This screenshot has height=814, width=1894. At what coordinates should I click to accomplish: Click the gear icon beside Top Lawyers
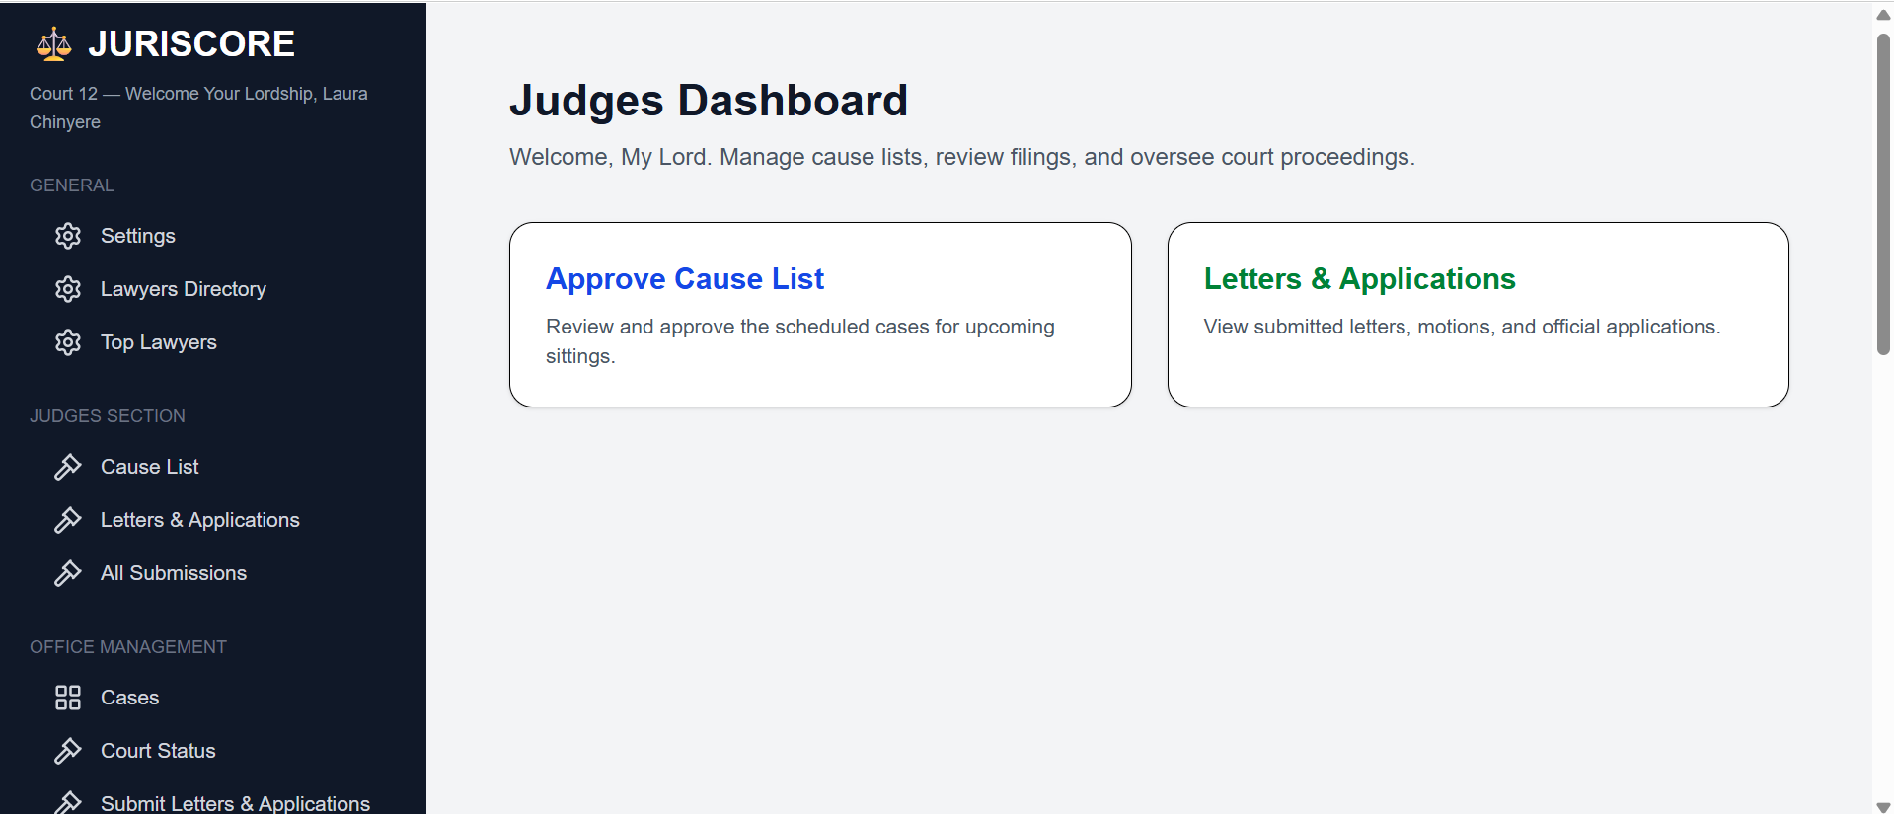(x=68, y=342)
